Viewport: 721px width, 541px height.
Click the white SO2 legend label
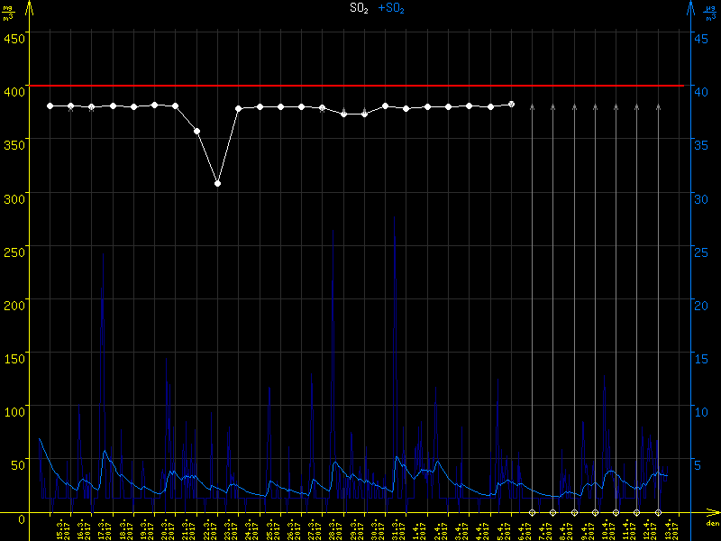tap(359, 8)
